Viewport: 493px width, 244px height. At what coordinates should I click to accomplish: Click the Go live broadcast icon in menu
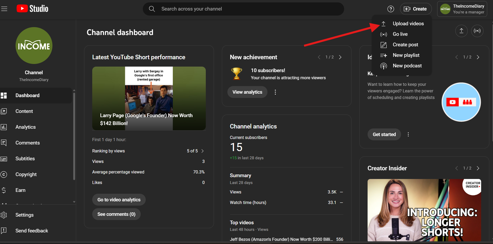[384, 34]
